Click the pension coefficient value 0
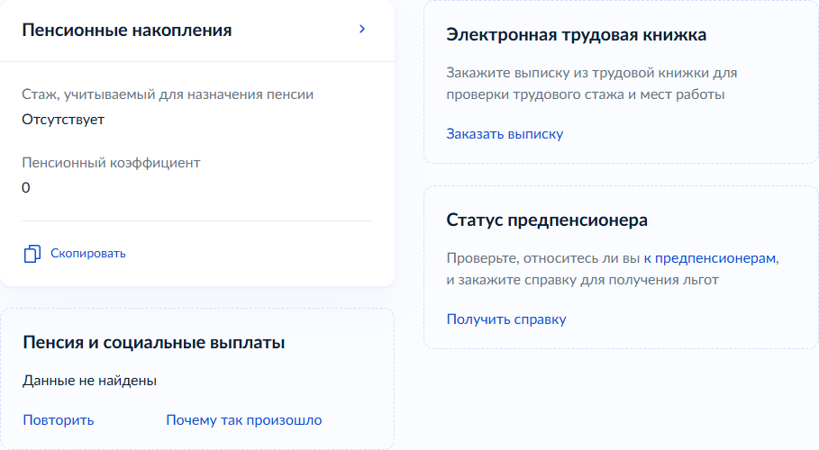The image size is (819, 450). click(26, 188)
